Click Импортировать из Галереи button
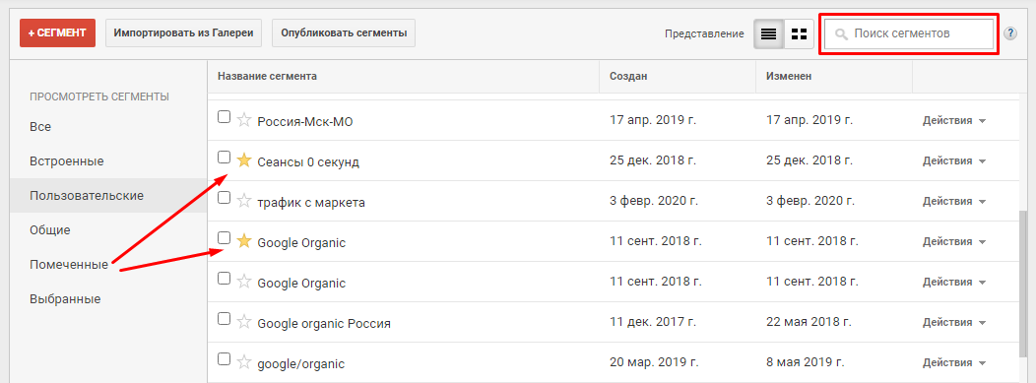This screenshot has width=1036, height=383. pyautogui.click(x=183, y=33)
